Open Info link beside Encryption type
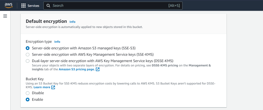This screenshot has width=263, height=110. 57,42
